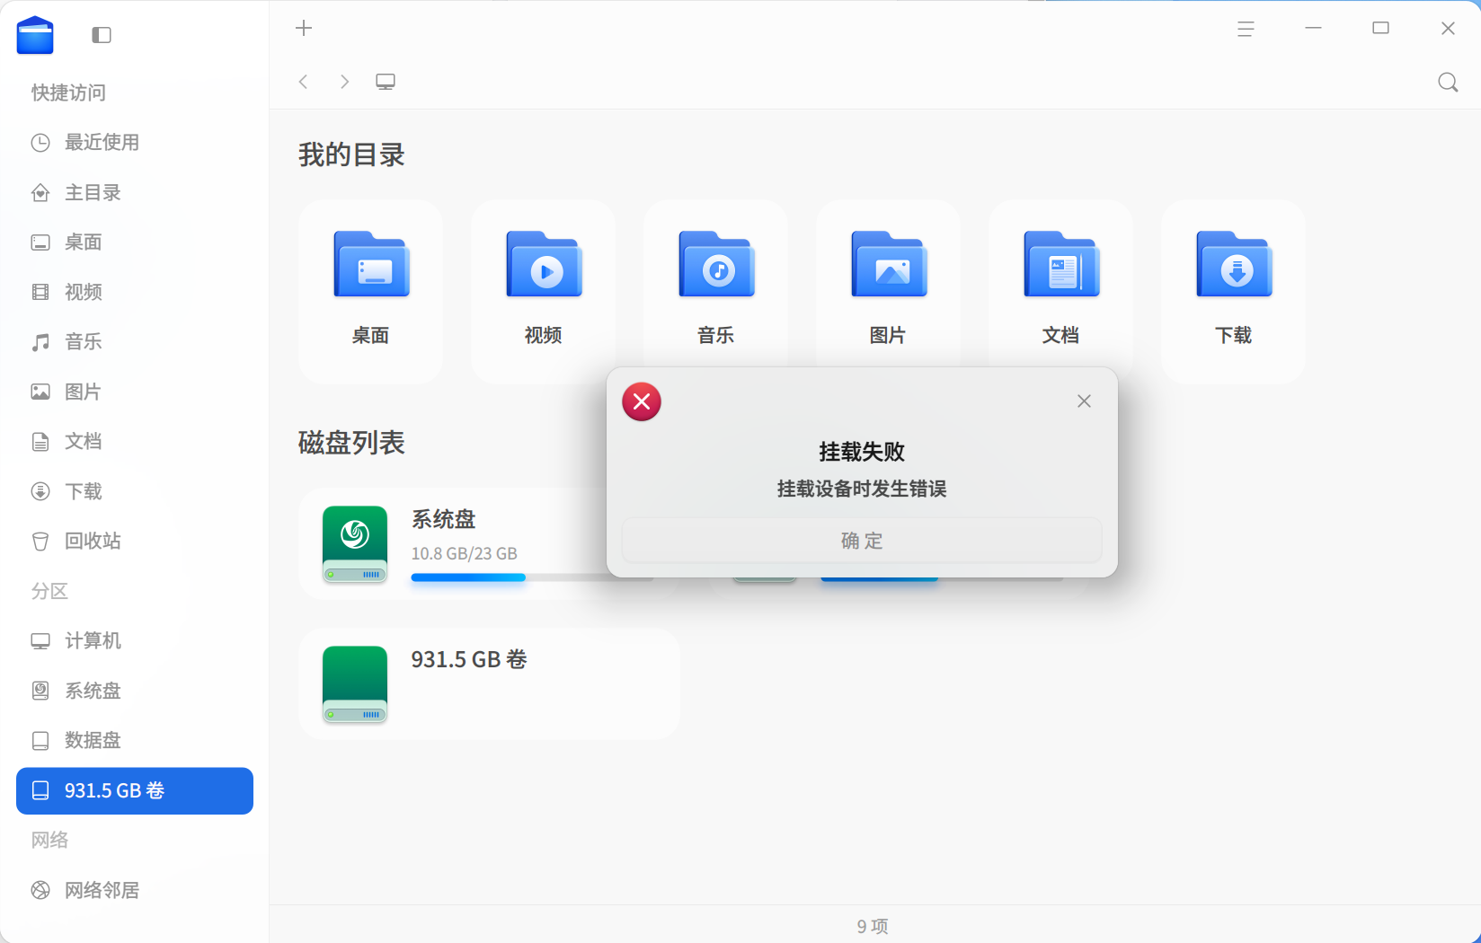Open the 桌面 folder icon in 我的目录
Viewport: 1481px width, 943px height.
coord(371,264)
